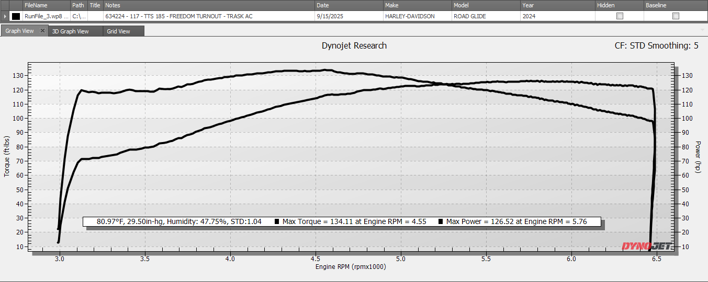Click the Power (hp) axis label

698,157
